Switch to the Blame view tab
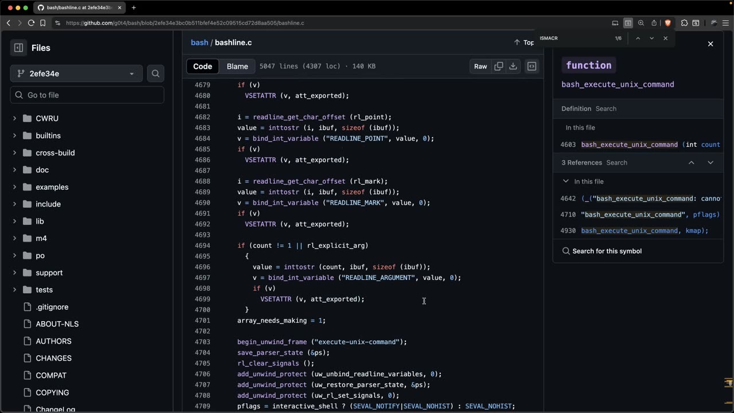 (x=237, y=67)
